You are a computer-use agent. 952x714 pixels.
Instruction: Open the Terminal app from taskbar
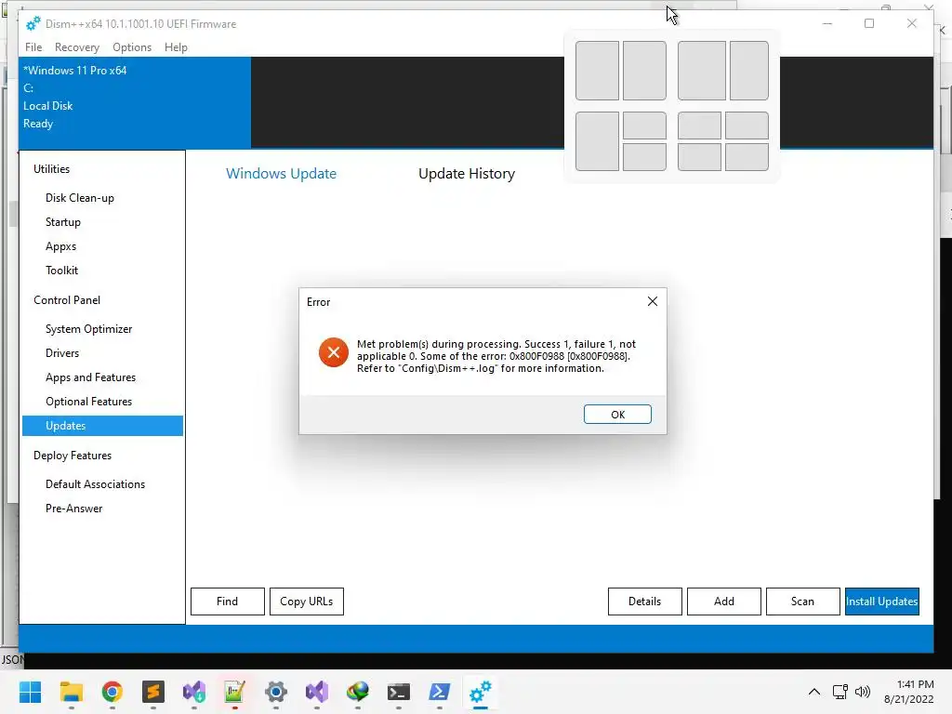(399, 692)
